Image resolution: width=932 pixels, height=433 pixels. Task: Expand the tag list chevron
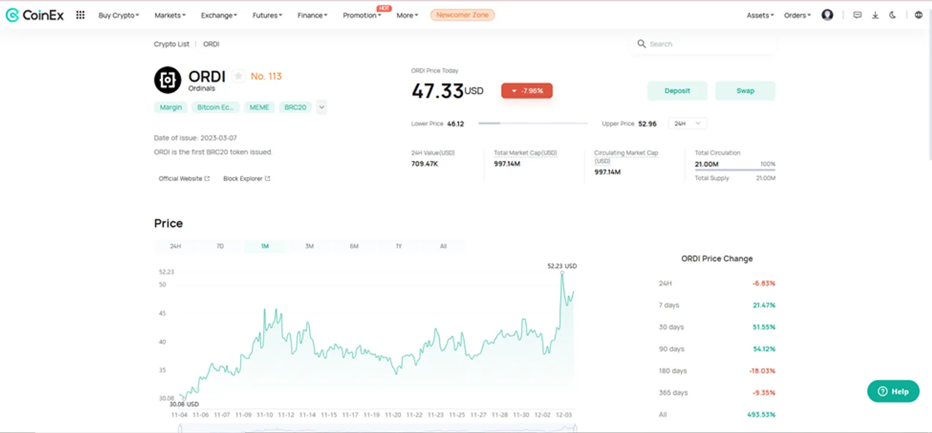click(322, 107)
